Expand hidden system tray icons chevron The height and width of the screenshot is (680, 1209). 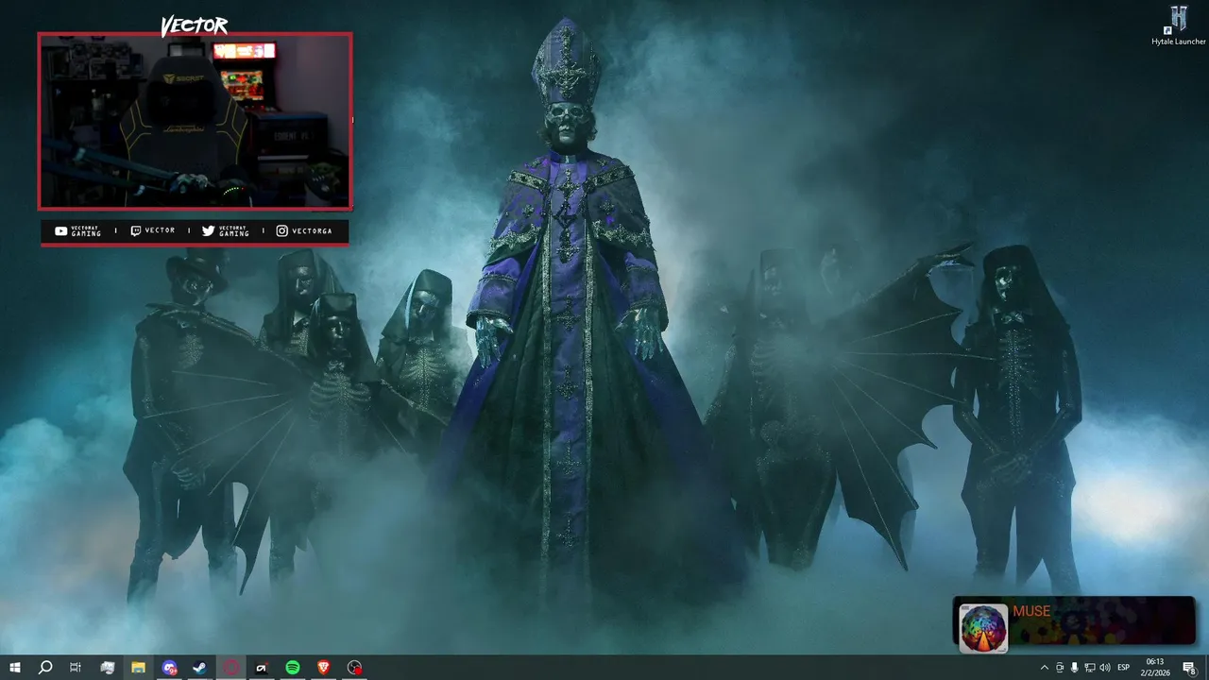coord(1044,668)
